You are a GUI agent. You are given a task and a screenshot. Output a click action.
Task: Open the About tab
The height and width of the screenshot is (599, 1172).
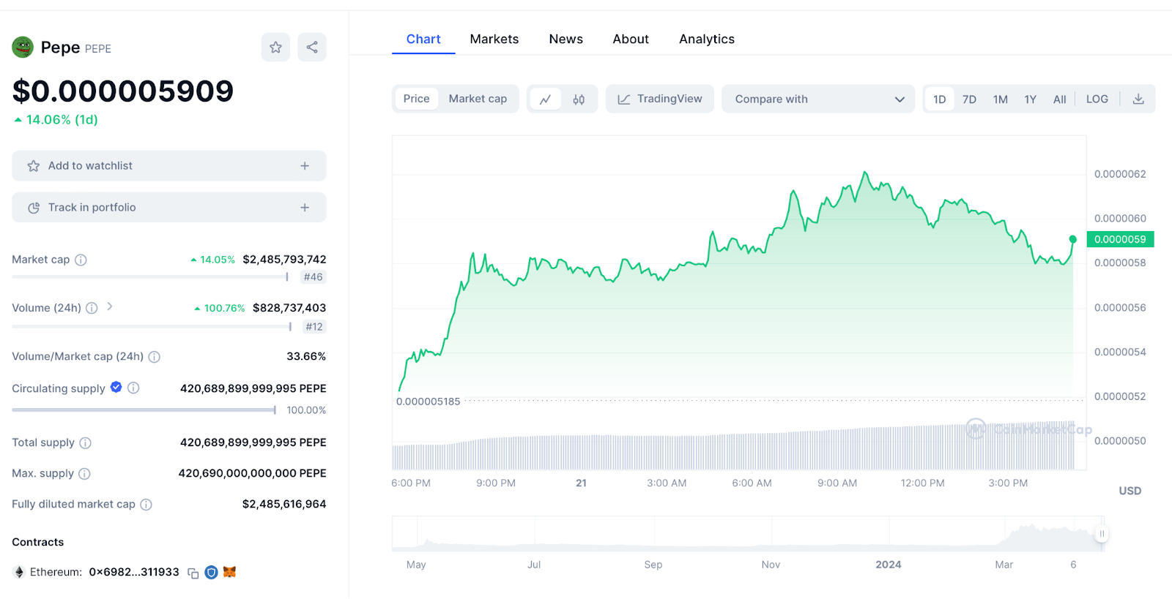tap(631, 39)
